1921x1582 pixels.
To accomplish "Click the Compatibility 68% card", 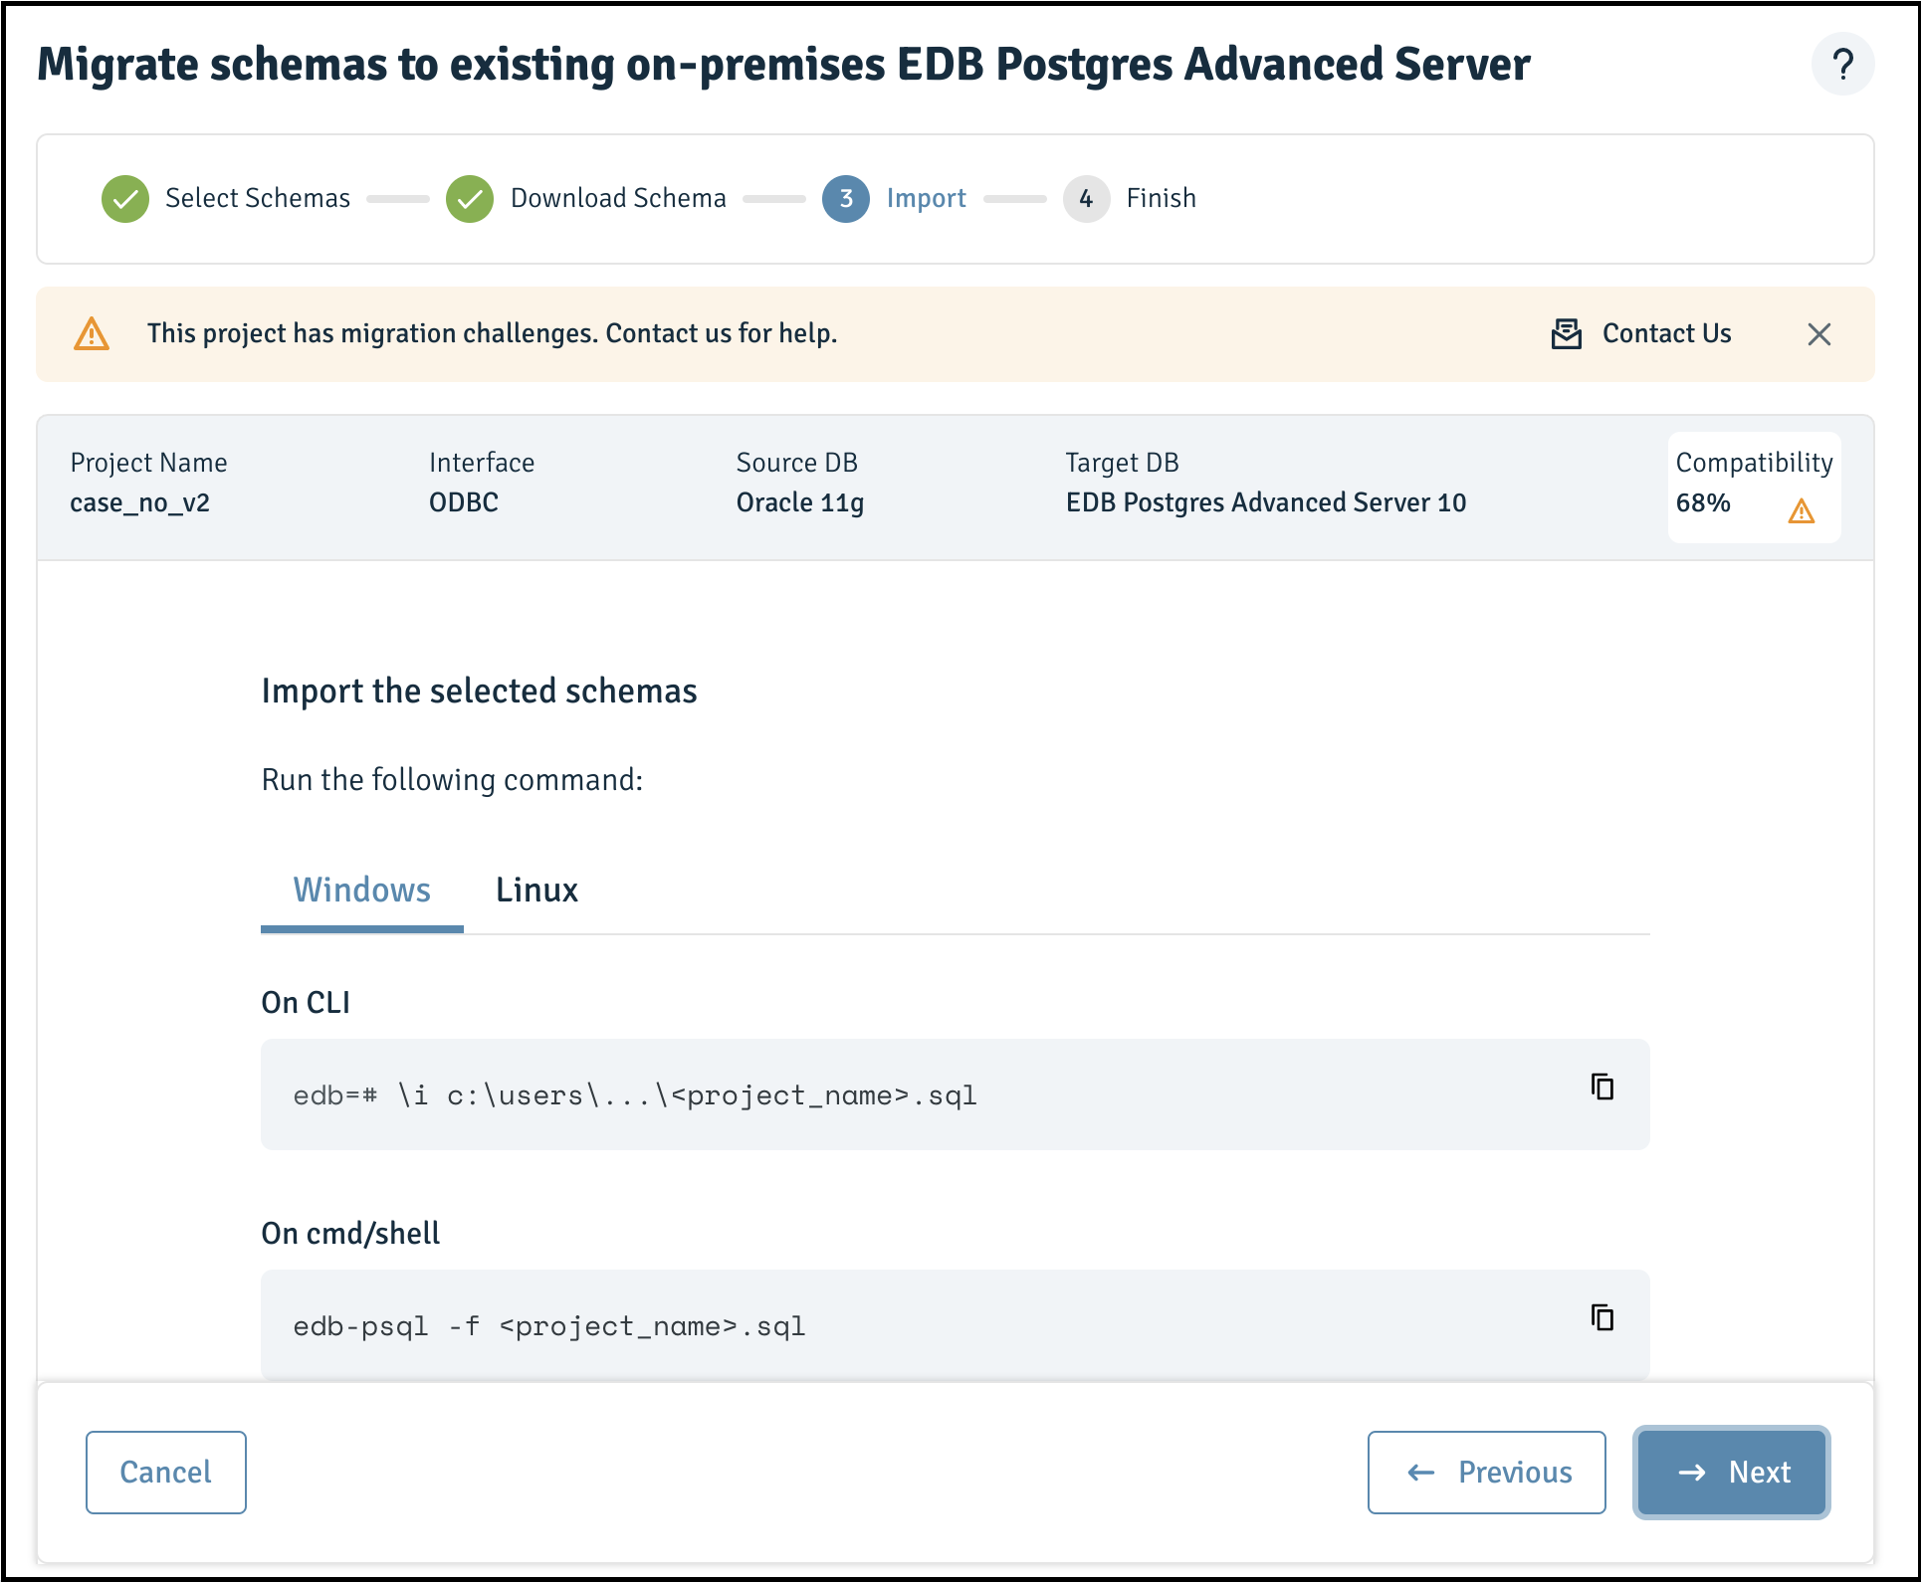I will click(1754, 488).
